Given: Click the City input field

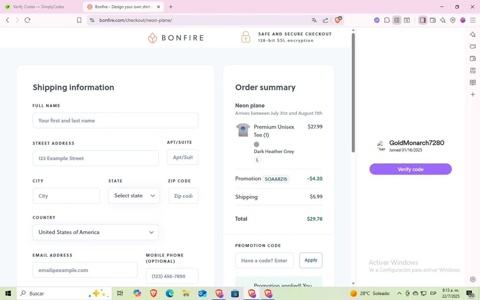Looking at the screenshot, I should [x=66, y=196].
